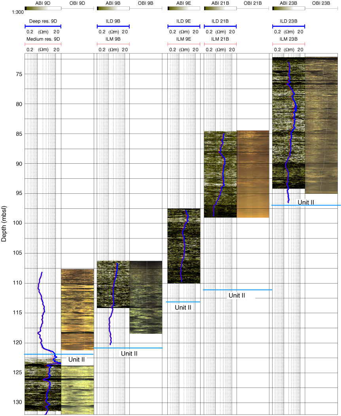
Task: Click the ILM 23B legend label
Action: pos(288,39)
